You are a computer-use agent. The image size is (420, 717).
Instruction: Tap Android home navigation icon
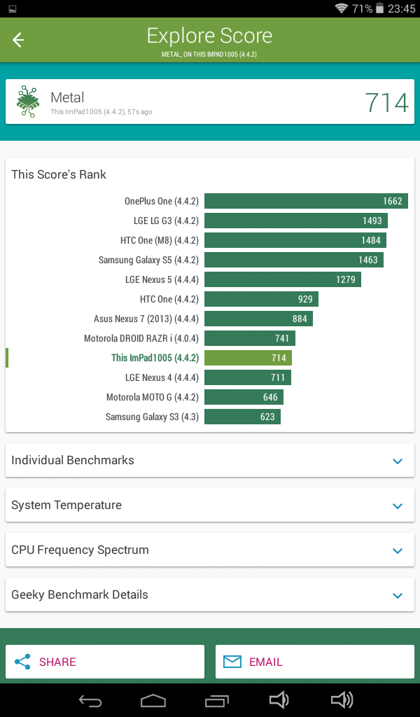(153, 700)
